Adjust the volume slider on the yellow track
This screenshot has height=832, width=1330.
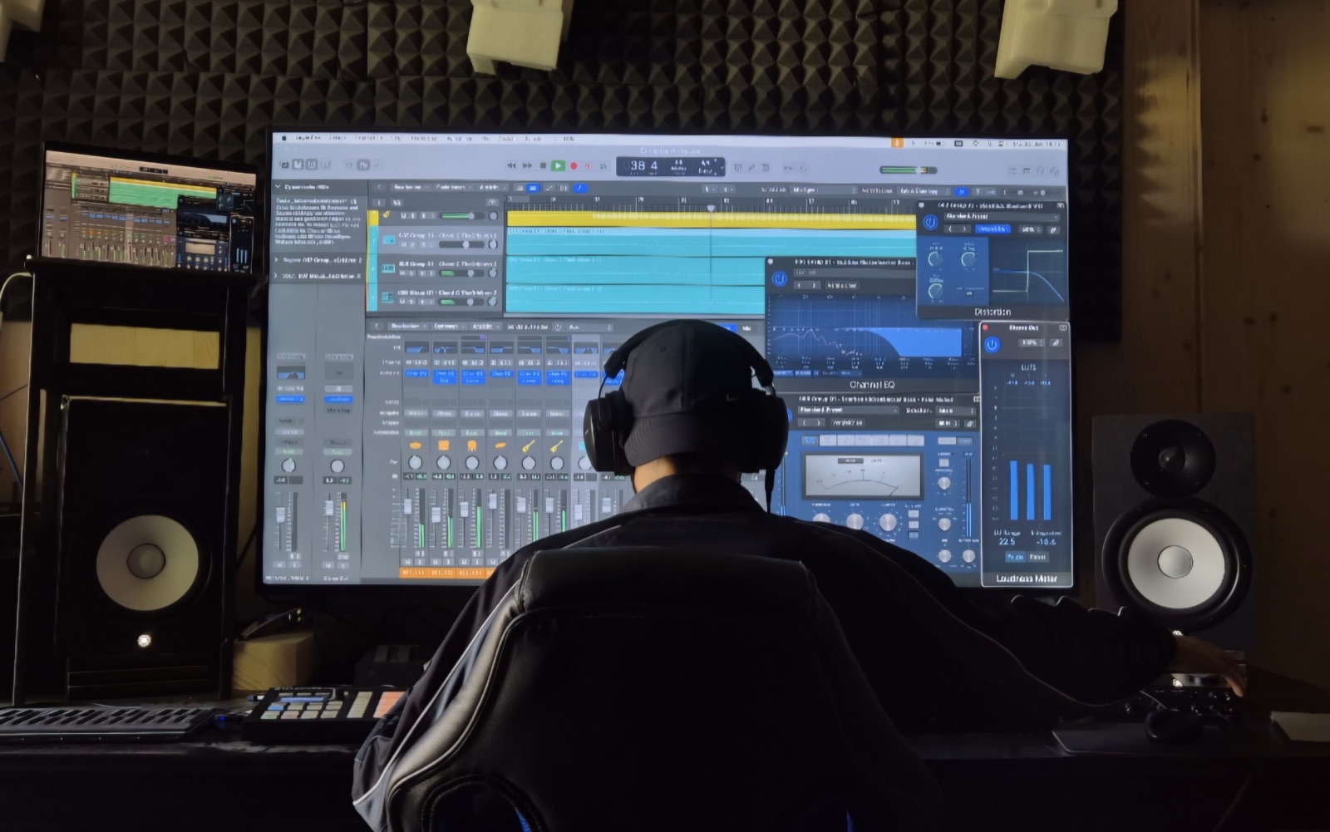(461, 216)
